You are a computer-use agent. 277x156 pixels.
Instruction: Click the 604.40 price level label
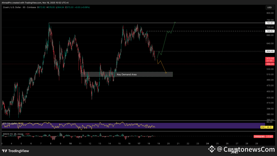(270, 51)
